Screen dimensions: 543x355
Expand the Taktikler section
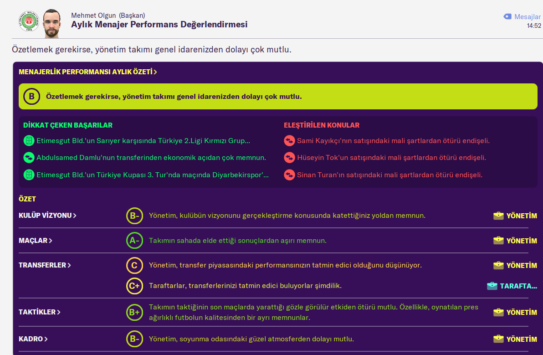[x=40, y=313]
